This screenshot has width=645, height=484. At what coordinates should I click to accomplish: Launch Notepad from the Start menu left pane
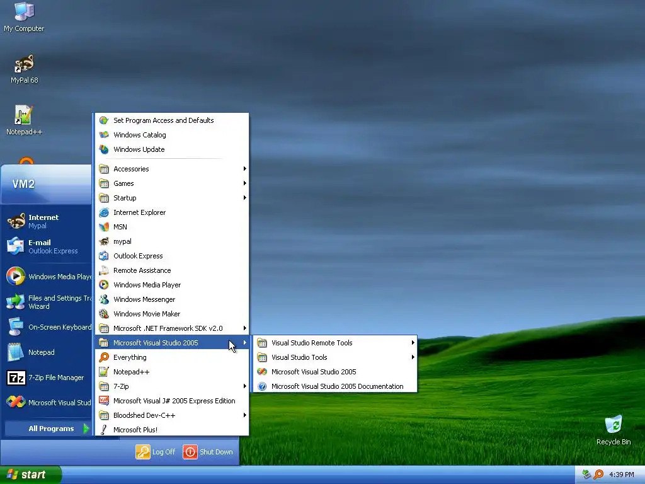coord(47,352)
